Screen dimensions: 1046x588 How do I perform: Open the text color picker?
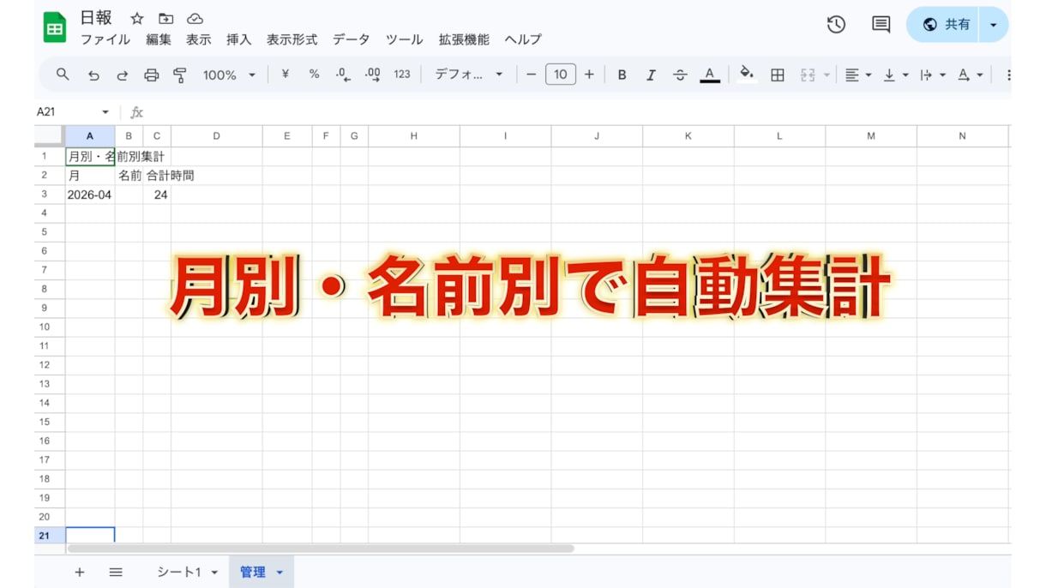pyautogui.click(x=710, y=75)
